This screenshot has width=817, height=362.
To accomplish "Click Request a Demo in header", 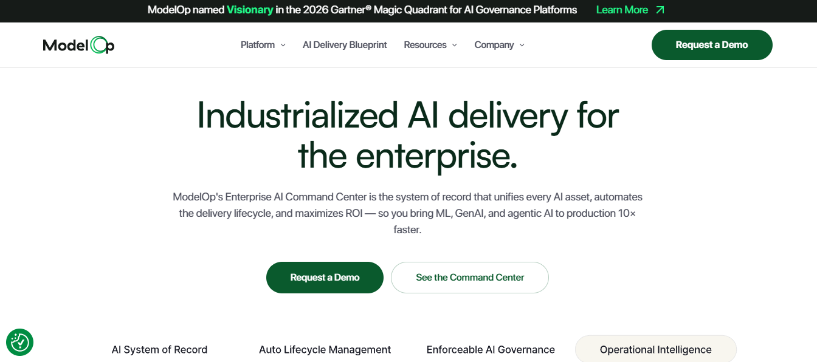I will tap(712, 45).
